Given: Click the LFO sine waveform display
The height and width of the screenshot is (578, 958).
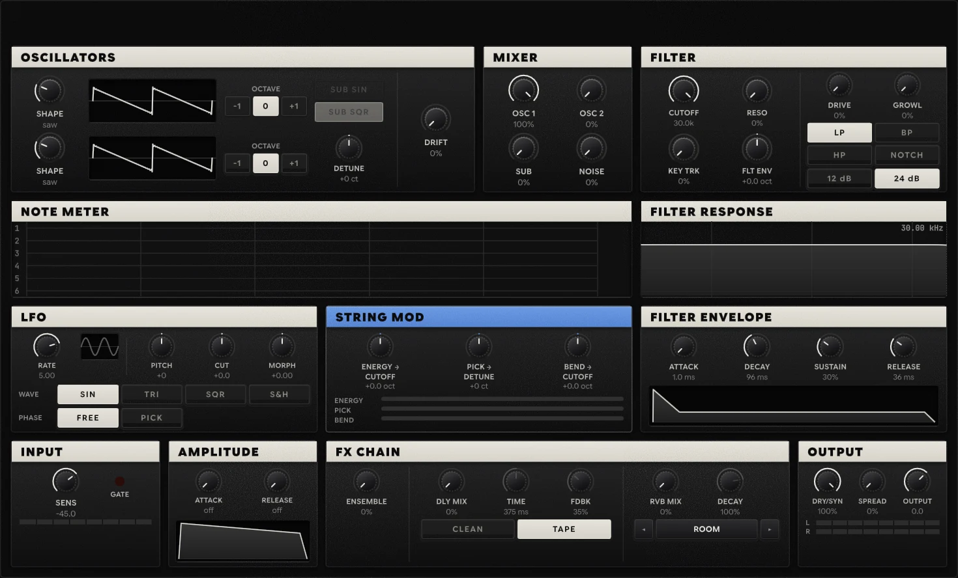Looking at the screenshot, I should point(100,347).
